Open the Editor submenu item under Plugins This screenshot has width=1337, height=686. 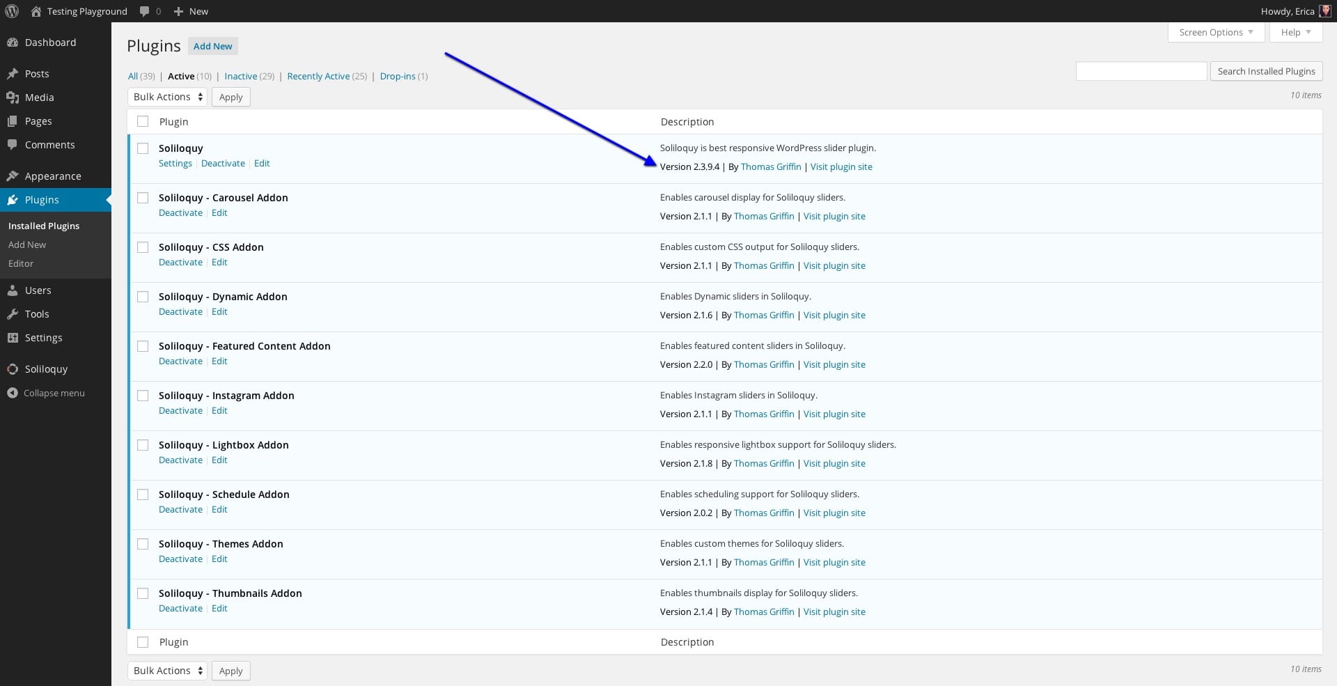(21, 263)
